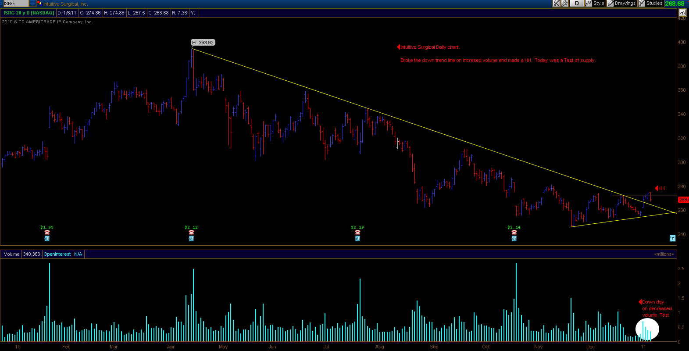This screenshot has width=689, height=351.
Task: Open the Style menu
Action: (x=595, y=3)
